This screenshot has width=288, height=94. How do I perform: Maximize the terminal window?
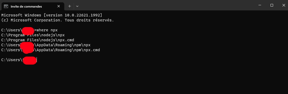coord(272,5)
